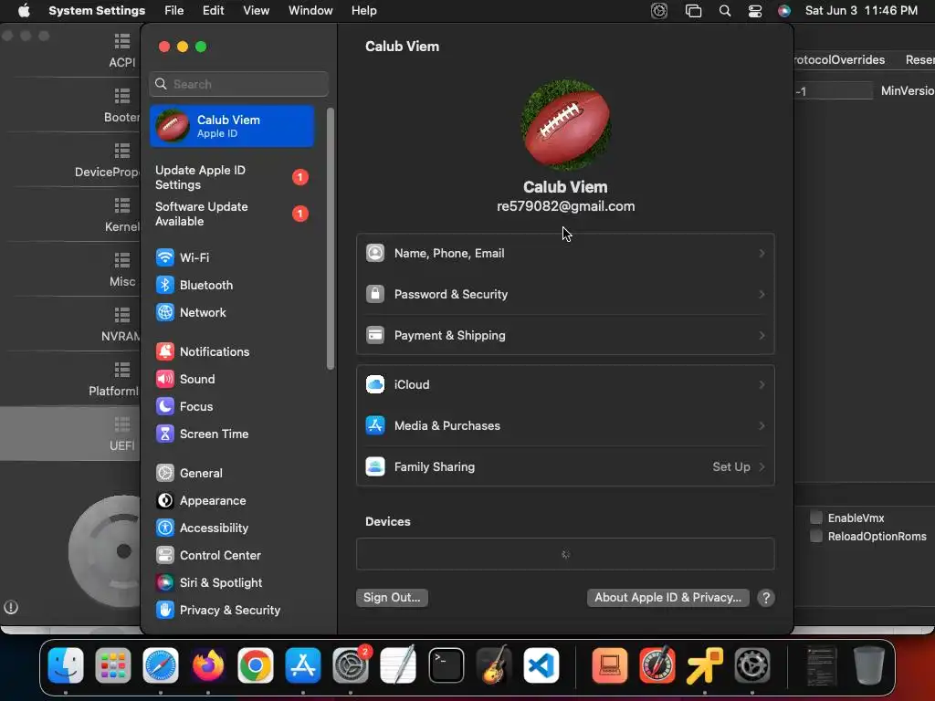This screenshot has width=935, height=701.
Task: Open GarageBand from the Dock
Action: [x=494, y=665]
